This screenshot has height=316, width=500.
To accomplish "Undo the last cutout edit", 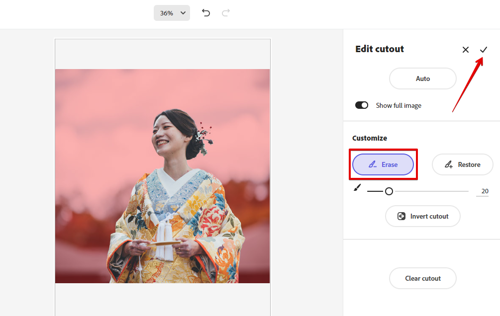I will click(206, 13).
